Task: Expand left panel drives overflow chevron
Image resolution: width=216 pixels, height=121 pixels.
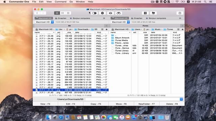Action: coord(104,18)
